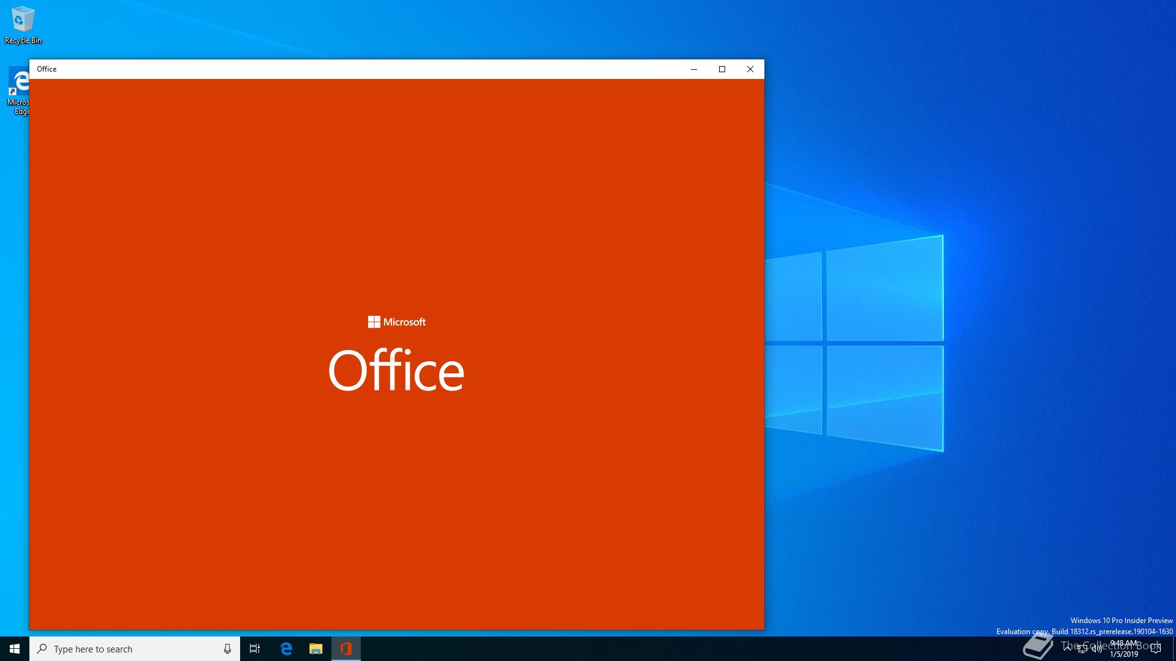Click the Office window title text

point(47,69)
